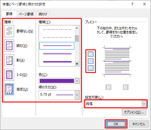Select the 囲む(X) box border icon
Viewport: 151px width, 130px height.
point(9,46)
